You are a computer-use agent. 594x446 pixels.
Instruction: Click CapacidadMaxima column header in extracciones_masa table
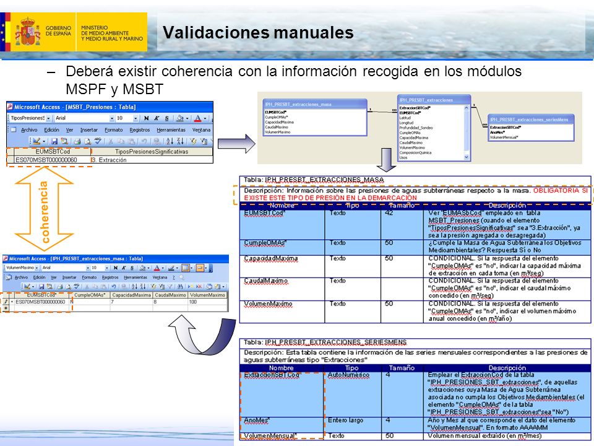131,295
